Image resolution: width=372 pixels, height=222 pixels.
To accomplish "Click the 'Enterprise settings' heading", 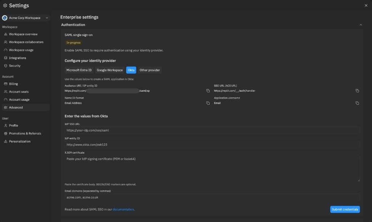I will tap(79, 17).
